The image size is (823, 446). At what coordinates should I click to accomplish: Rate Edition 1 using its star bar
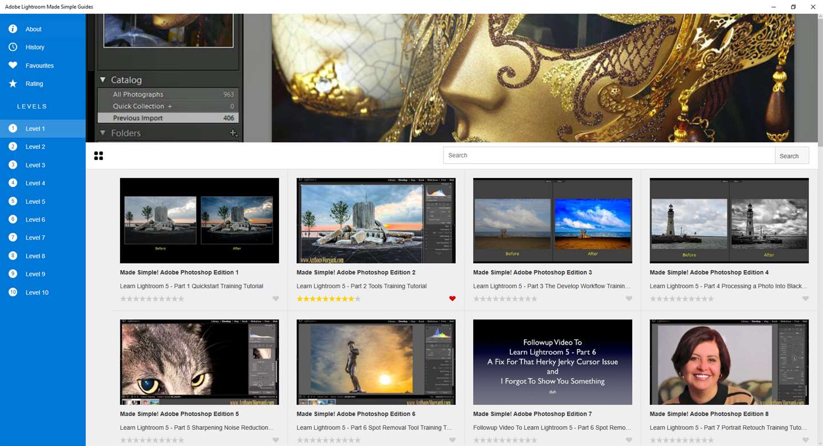tap(152, 298)
